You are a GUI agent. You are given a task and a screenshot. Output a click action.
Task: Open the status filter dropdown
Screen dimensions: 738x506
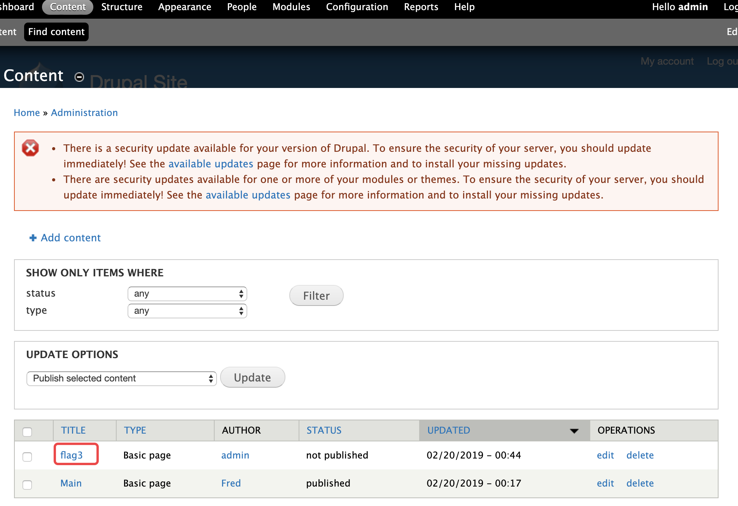pyautogui.click(x=187, y=294)
